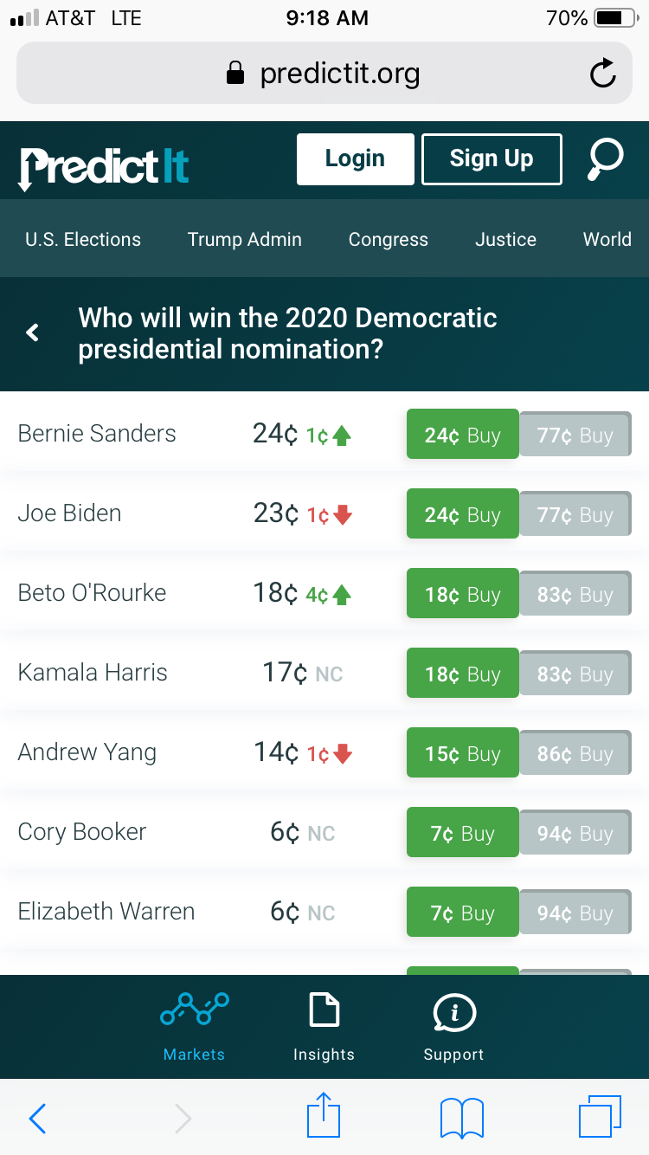Open Safari bookmarks icon
Screen dimensions: 649x1155
point(462,1118)
